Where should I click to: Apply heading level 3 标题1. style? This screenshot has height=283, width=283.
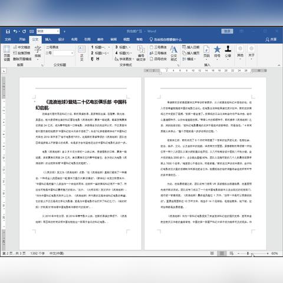[x=123, y=47]
